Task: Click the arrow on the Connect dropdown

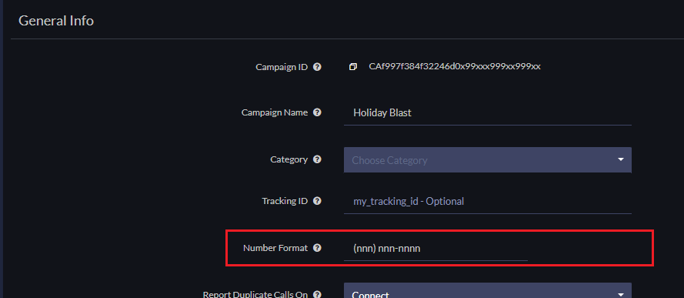Action: coord(621,294)
